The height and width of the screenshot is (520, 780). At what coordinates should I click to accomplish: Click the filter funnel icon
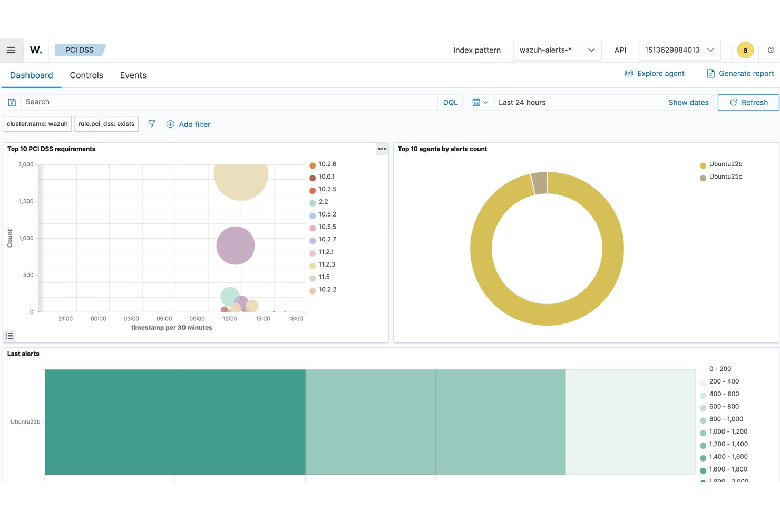coord(152,124)
